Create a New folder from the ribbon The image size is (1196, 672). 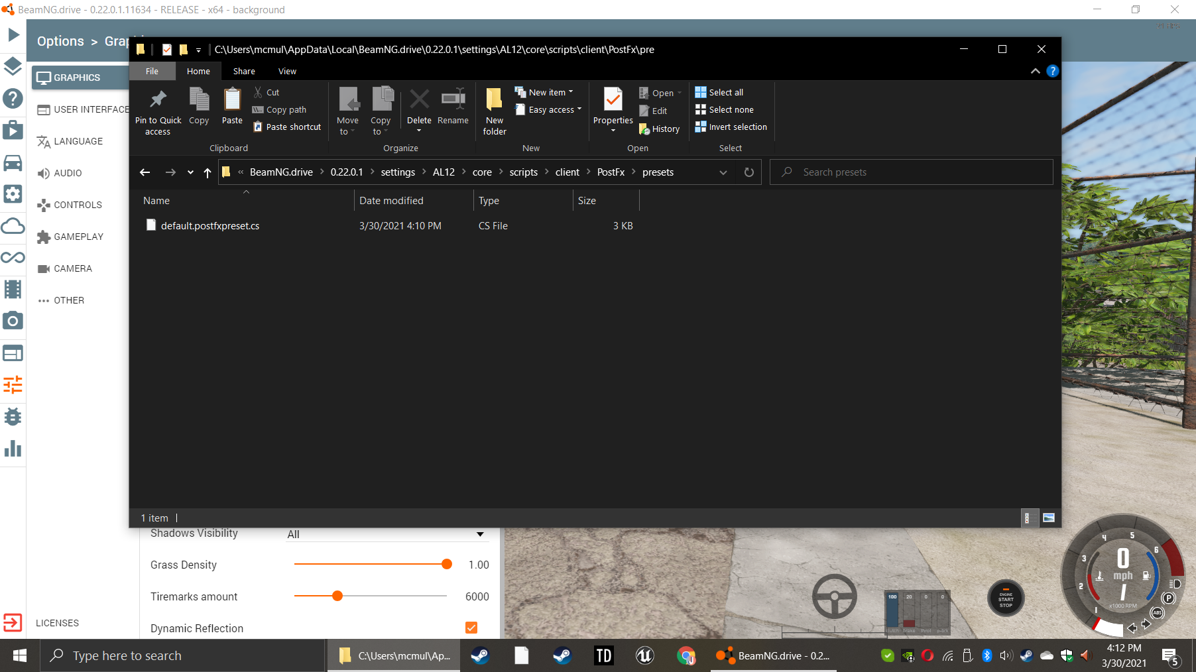pos(495,111)
